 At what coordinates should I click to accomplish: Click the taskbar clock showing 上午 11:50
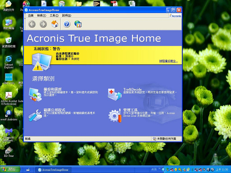coord(222,170)
